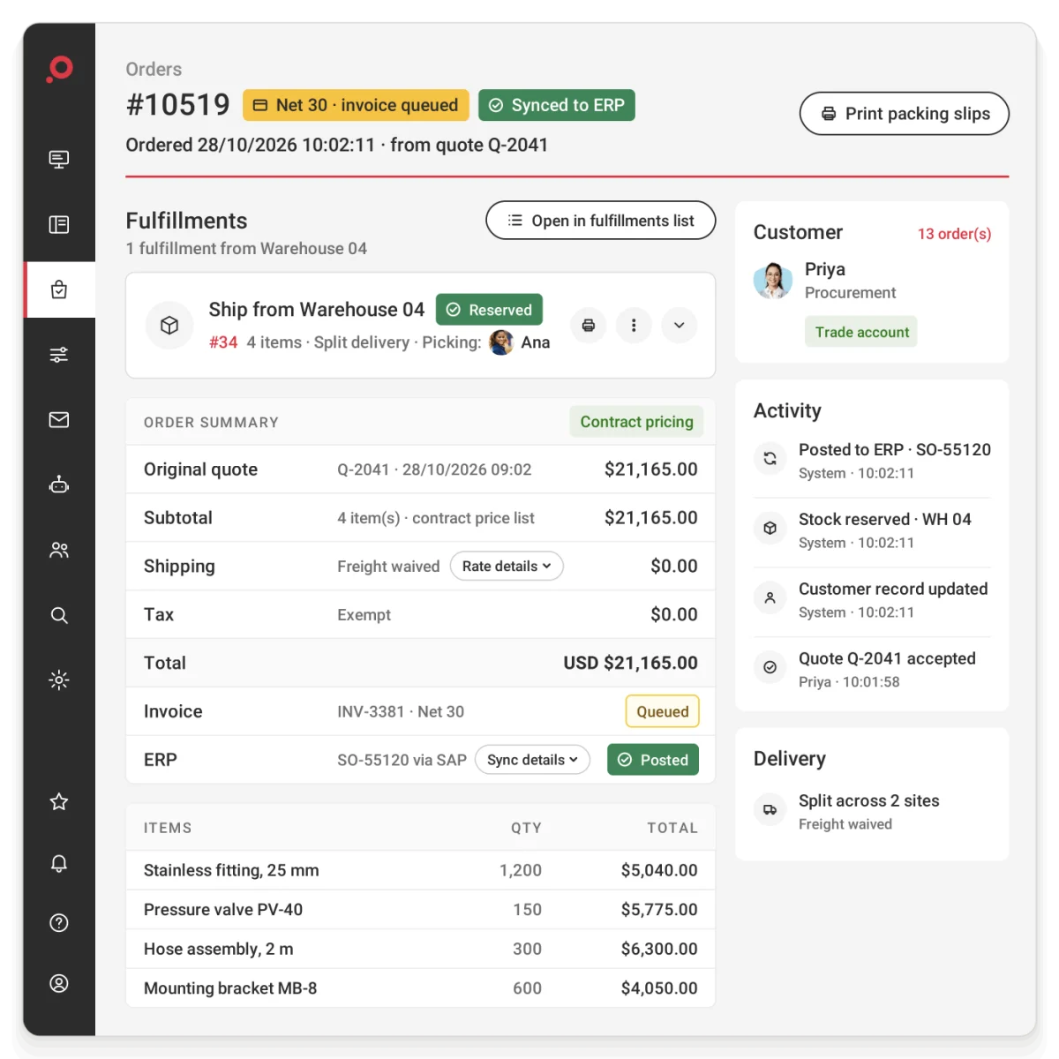
Task: Click the Tax Exempt label
Action: click(x=364, y=615)
